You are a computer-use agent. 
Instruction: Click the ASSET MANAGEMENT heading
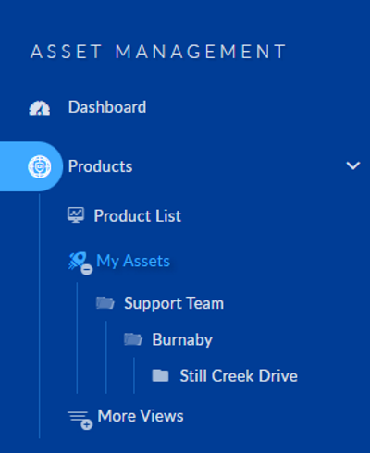[x=159, y=52]
